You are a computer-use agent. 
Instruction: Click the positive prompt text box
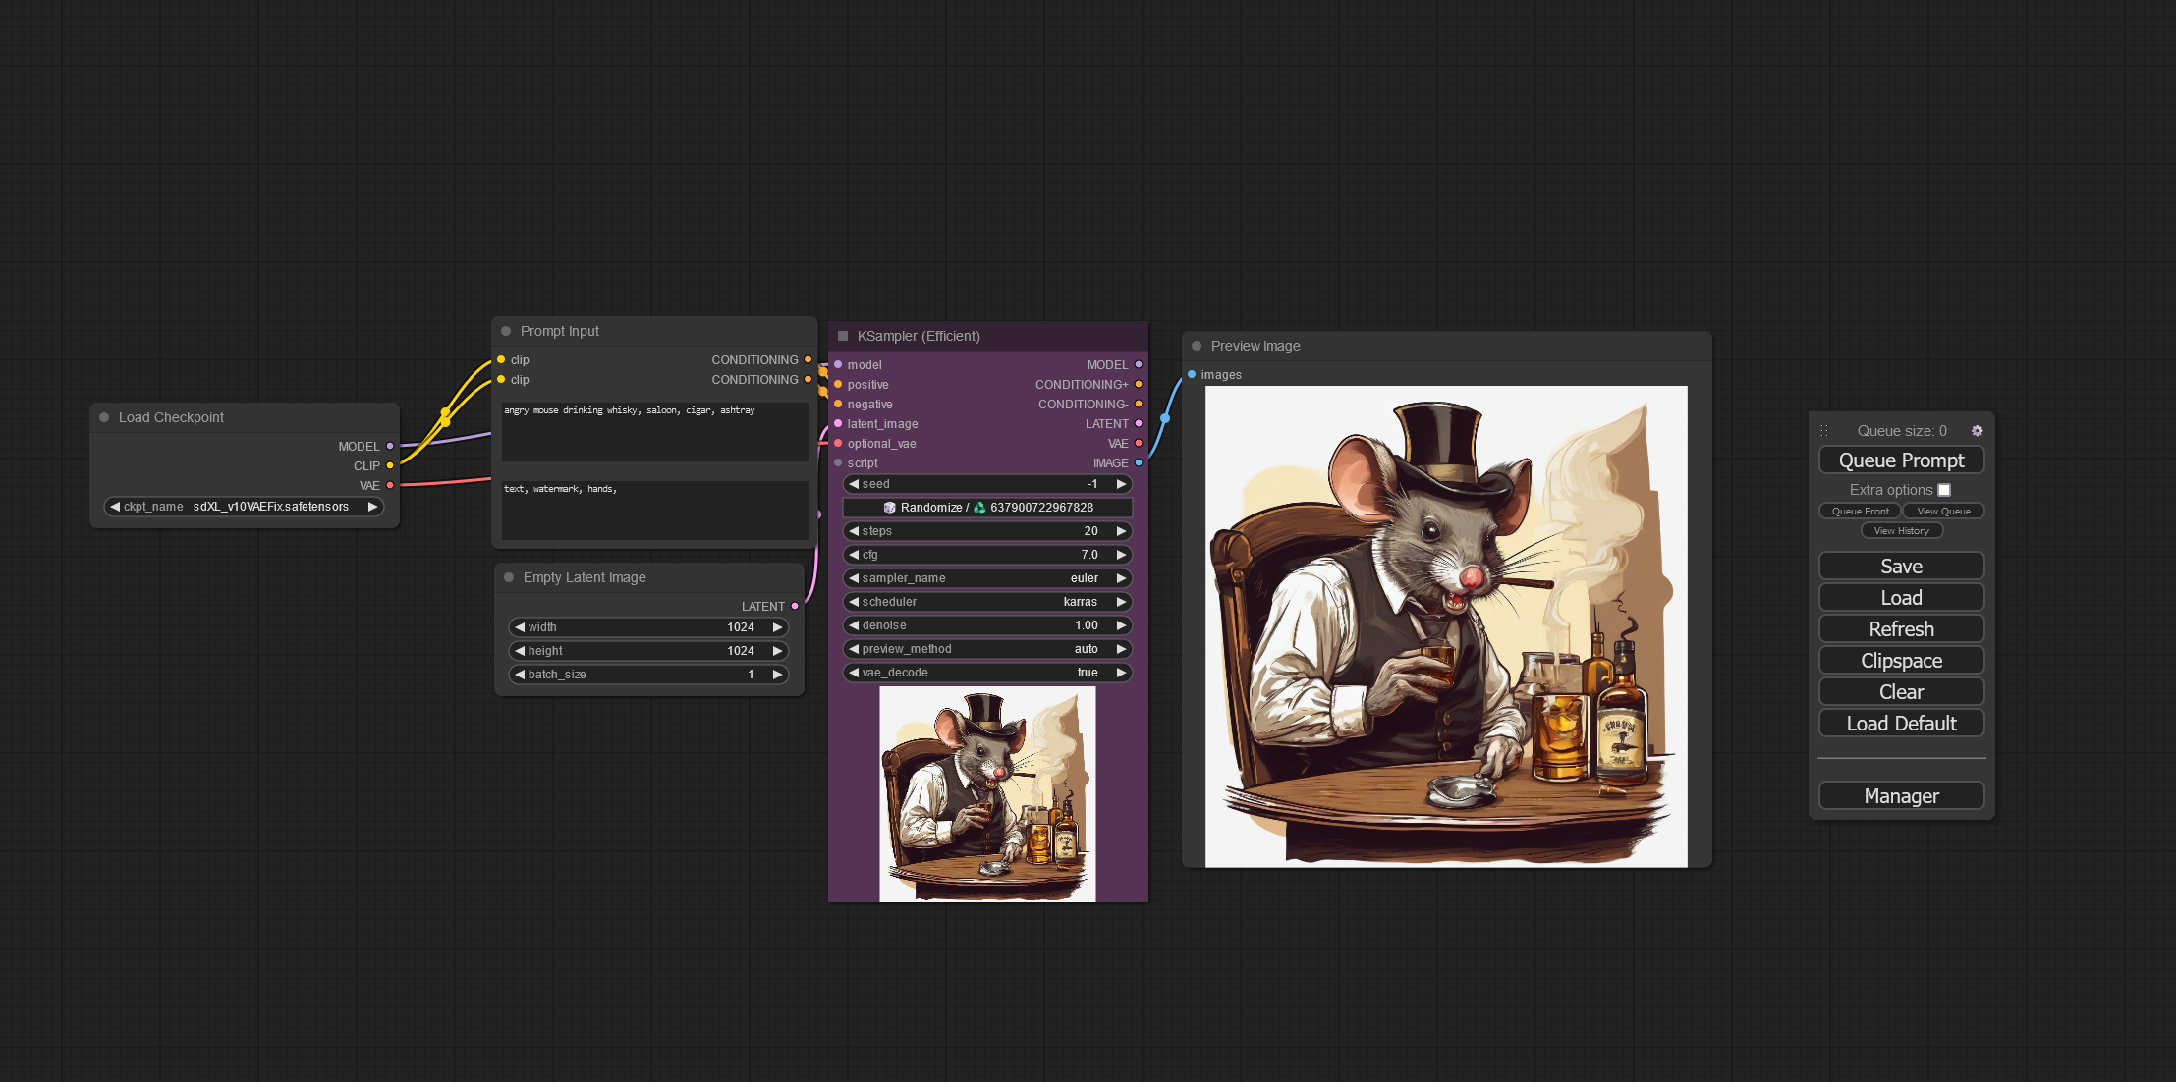tap(654, 431)
